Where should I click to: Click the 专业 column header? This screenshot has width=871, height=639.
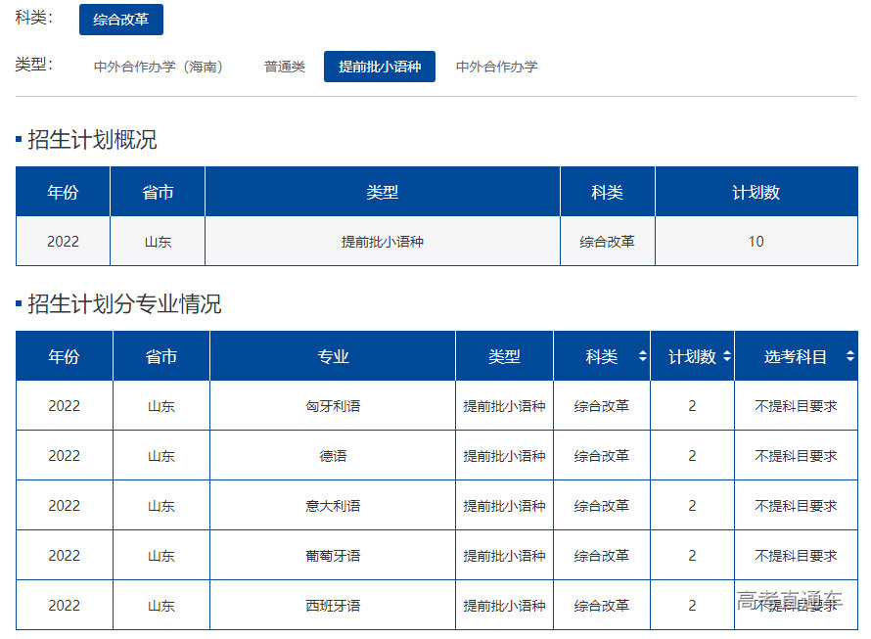333,357
